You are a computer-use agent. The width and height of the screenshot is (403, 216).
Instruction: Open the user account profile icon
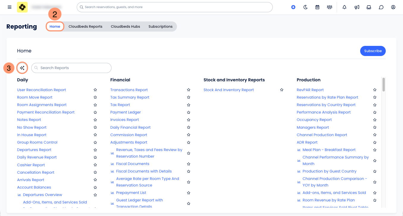[x=393, y=7]
